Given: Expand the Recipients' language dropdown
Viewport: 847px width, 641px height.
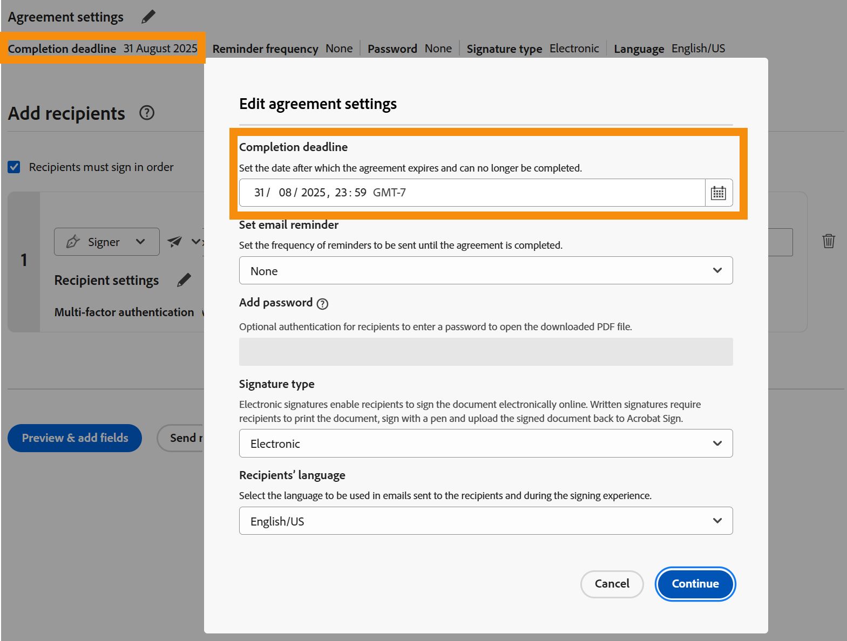Looking at the screenshot, I should click(485, 521).
